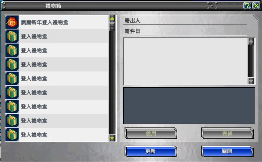Click the dark gift contents preview panel
The width and height of the screenshot is (262, 162).
189,105
